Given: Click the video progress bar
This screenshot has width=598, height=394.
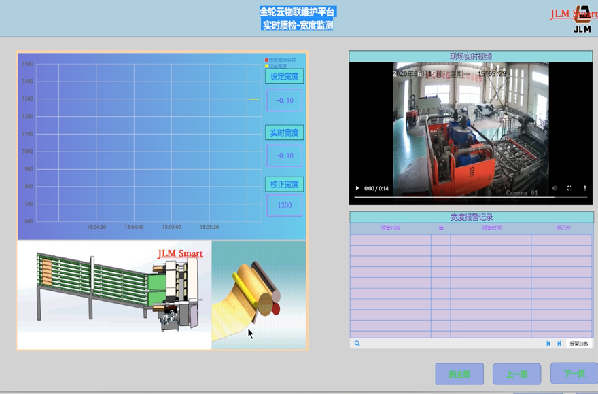Looking at the screenshot, I should [470, 197].
